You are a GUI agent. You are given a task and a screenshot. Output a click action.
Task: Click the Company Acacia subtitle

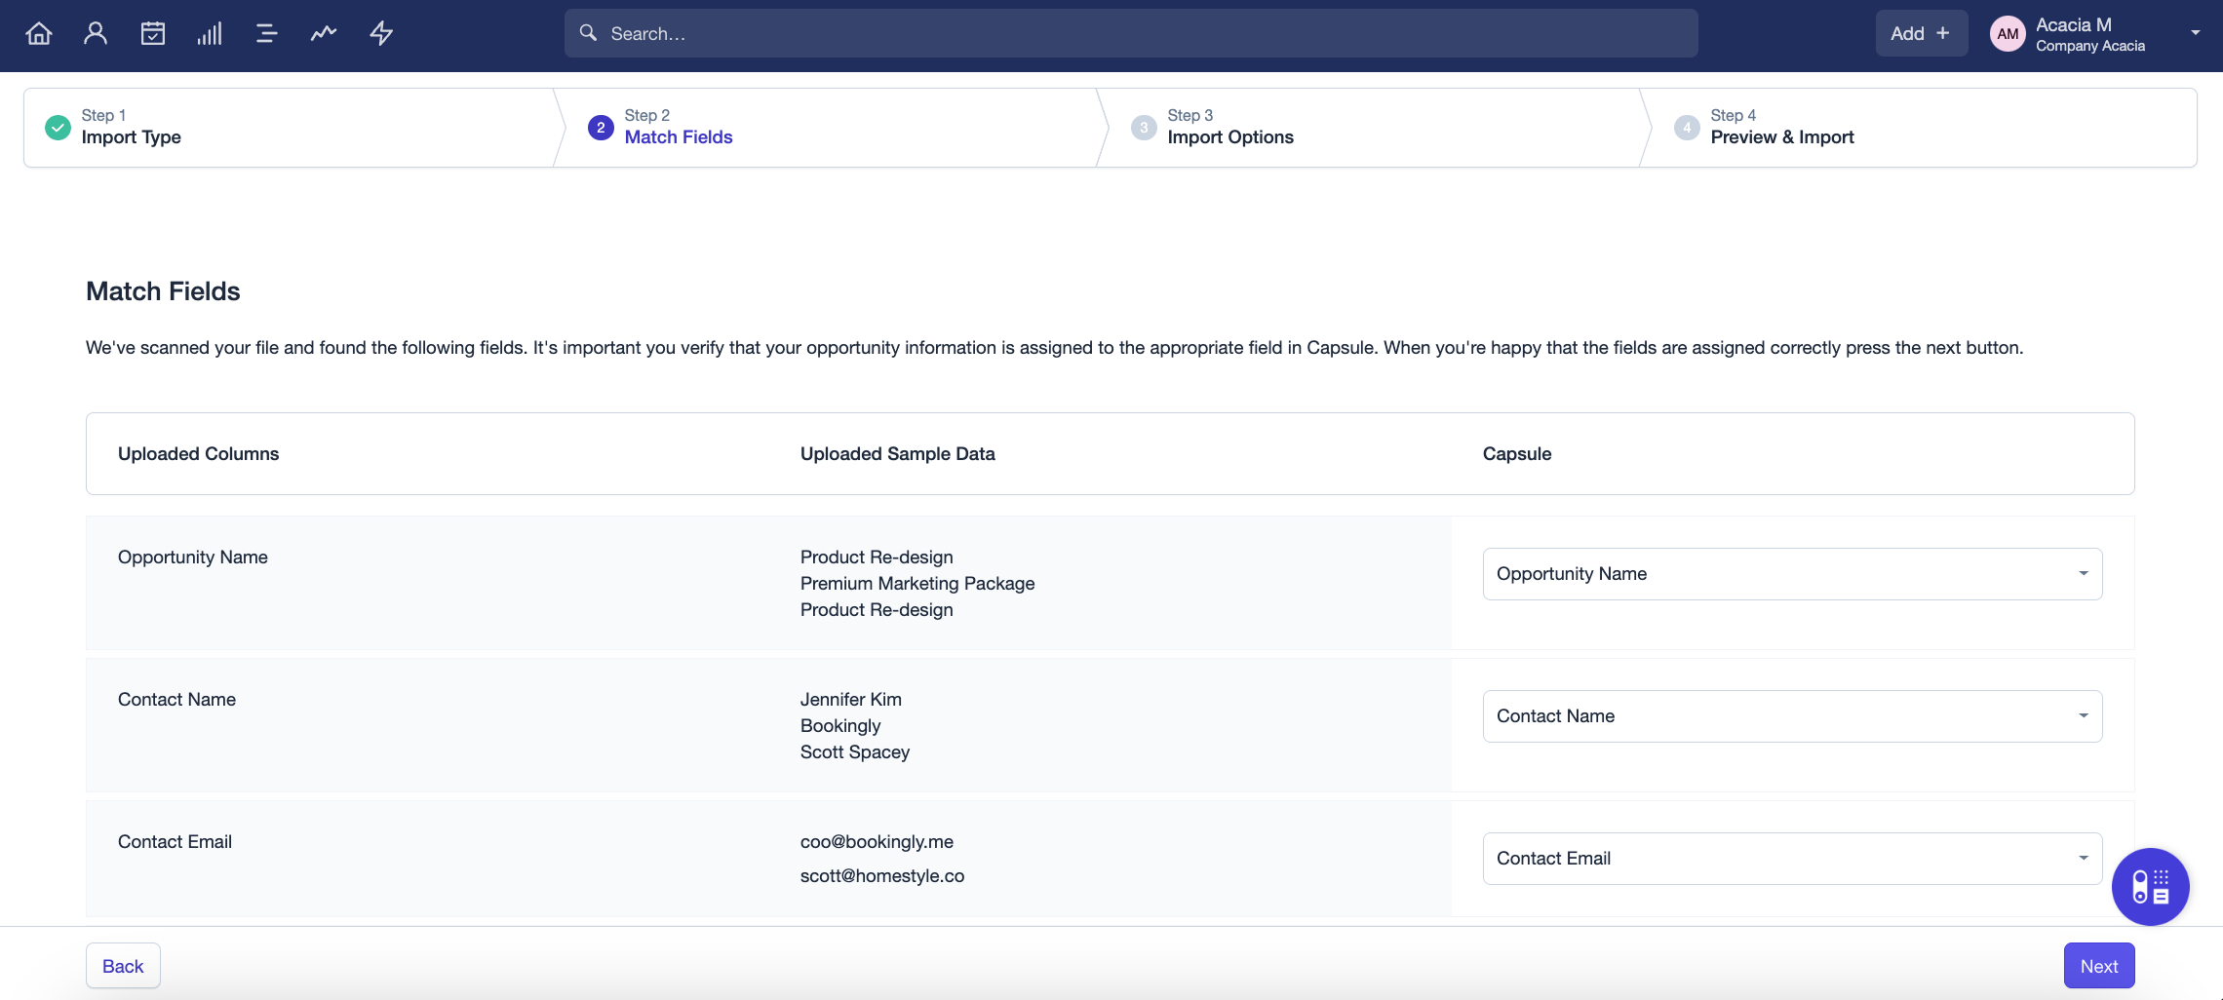(2089, 46)
